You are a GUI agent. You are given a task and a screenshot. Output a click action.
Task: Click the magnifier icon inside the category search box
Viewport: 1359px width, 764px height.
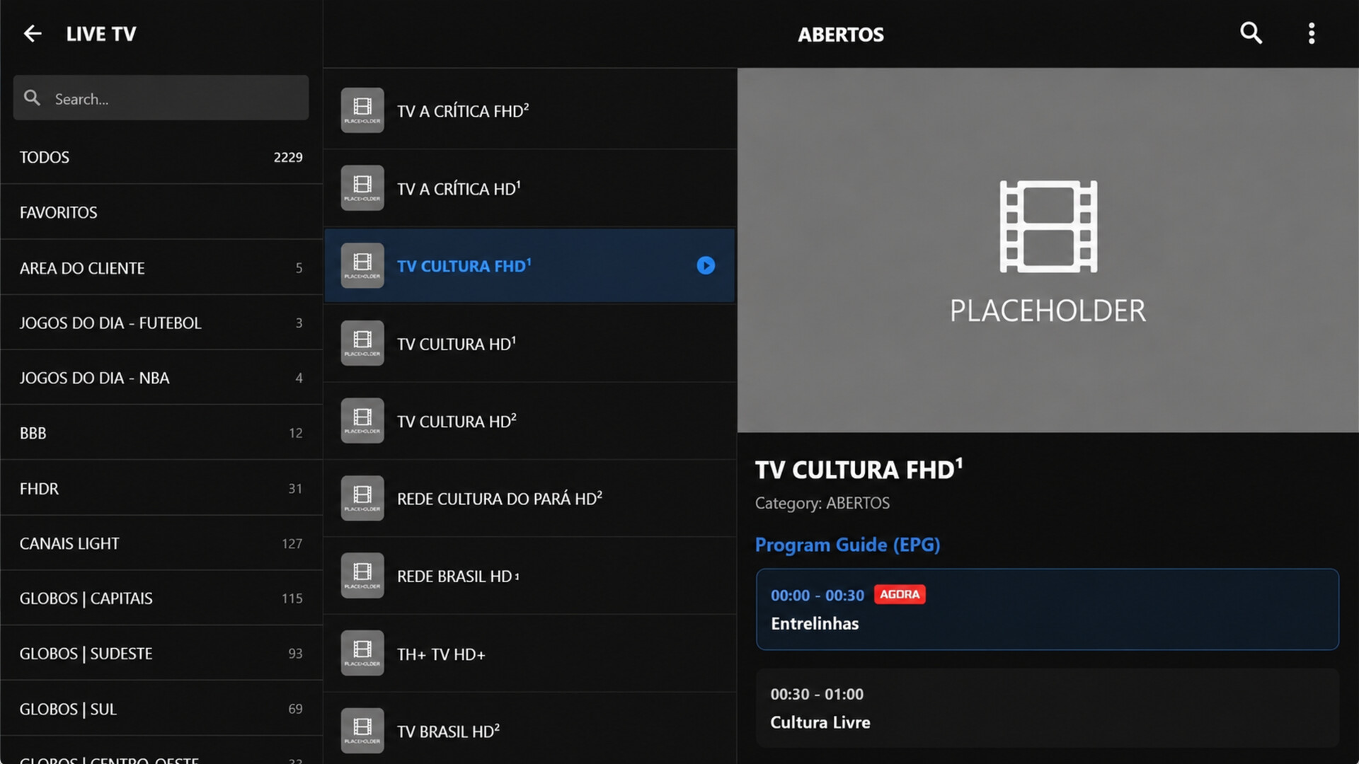[32, 98]
